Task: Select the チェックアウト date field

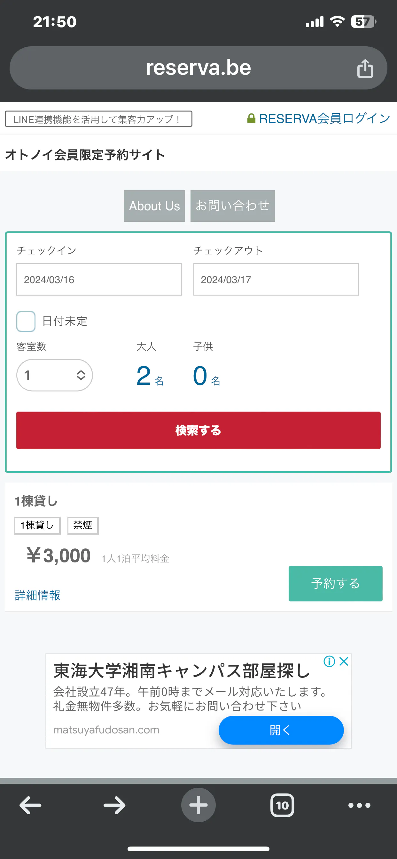Action: 276,279
